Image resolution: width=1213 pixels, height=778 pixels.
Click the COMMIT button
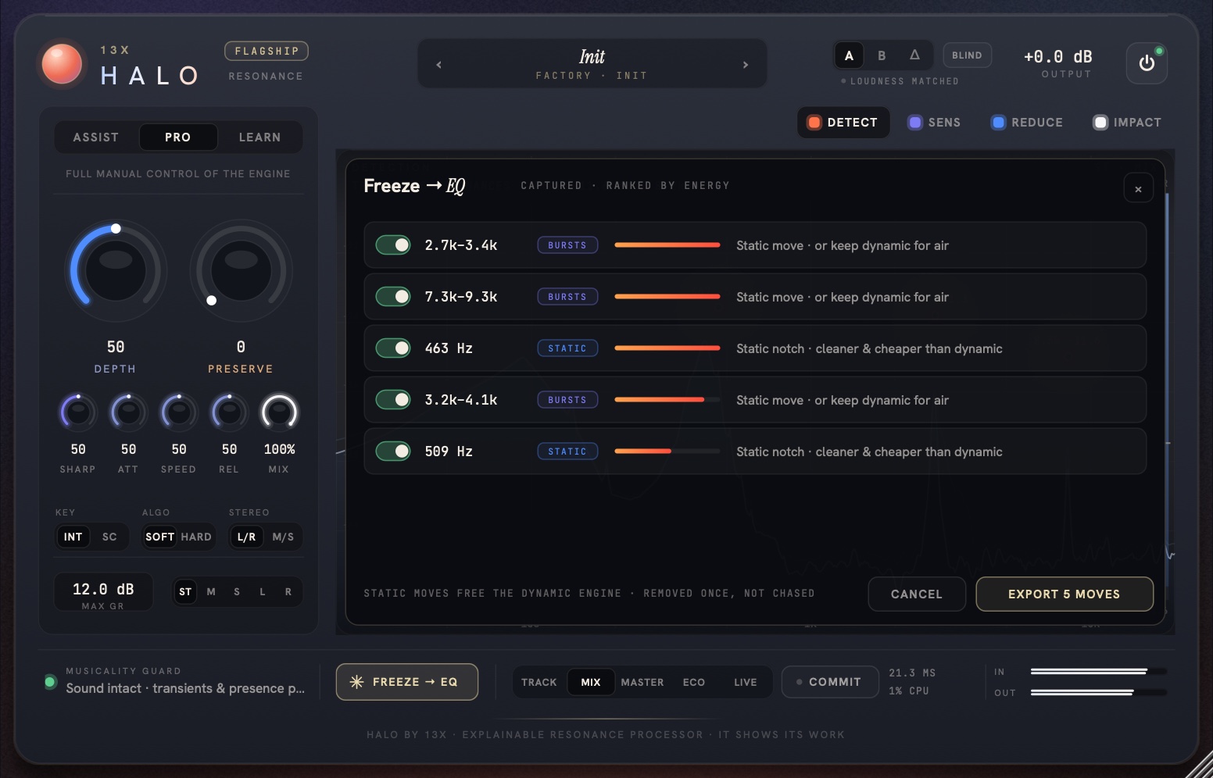tap(830, 682)
